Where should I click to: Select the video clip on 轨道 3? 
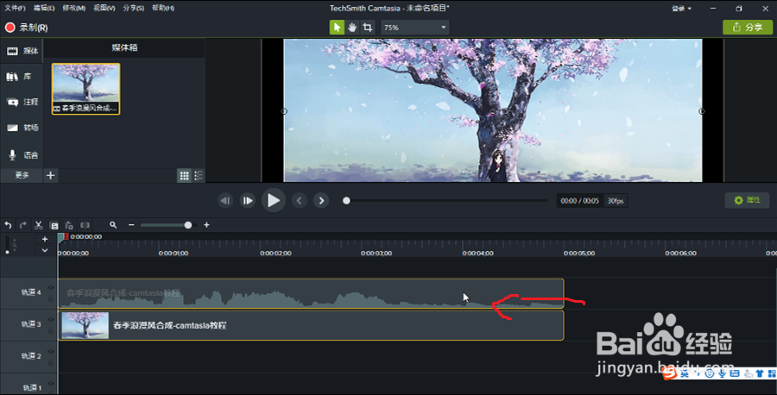[311, 325]
